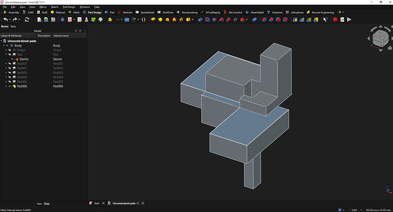The height and width of the screenshot is (212, 393).
Task: Toggle visibility of Pad004
Action: (10, 77)
